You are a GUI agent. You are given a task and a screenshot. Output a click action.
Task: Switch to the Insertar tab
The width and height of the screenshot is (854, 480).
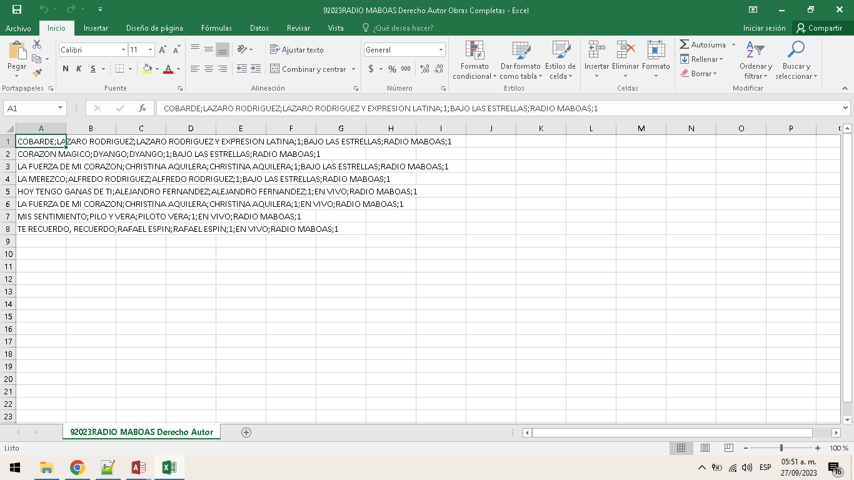[96, 28]
